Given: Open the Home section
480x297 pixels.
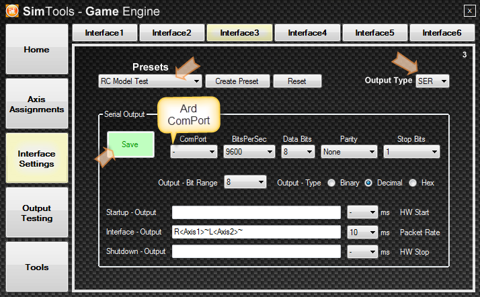Looking at the screenshot, I should pyautogui.click(x=37, y=49).
